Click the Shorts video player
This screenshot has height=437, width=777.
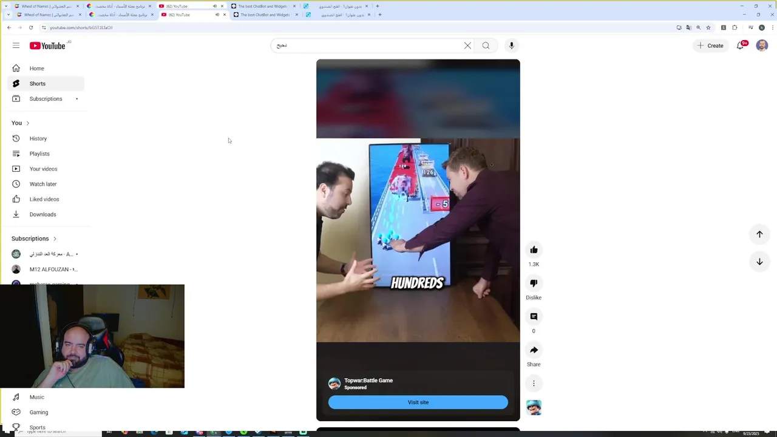click(x=418, y=240)
